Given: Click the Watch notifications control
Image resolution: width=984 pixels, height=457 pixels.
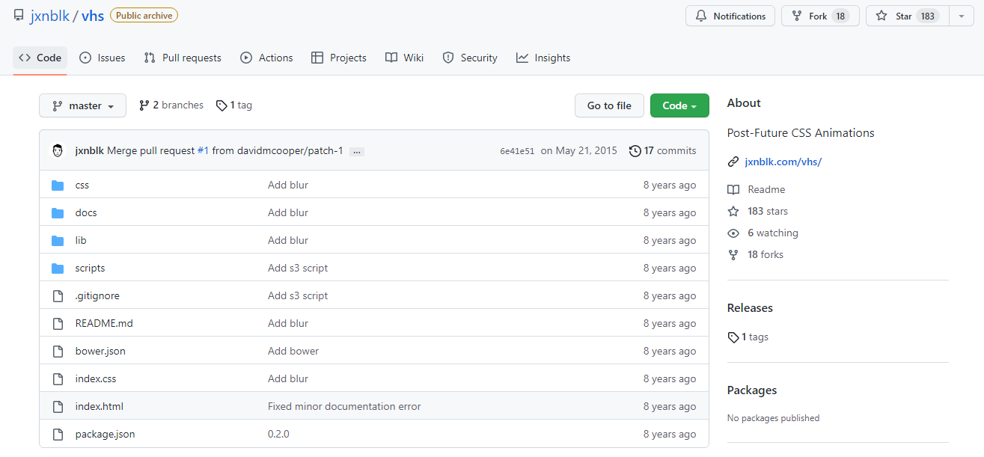Looking at the screenshot, I should (x=730, y=16).
